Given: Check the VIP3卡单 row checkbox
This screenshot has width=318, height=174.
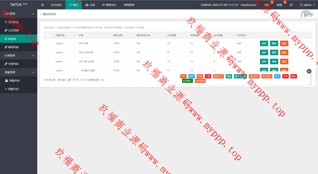Looking at the screenshot, I should pyautogui.click(x=48, y=44).
